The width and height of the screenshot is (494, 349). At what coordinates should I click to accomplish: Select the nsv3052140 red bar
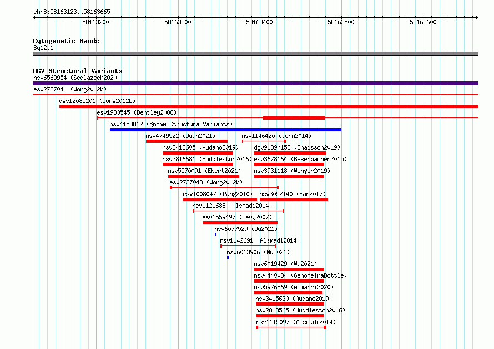click(x=294, y=199)
